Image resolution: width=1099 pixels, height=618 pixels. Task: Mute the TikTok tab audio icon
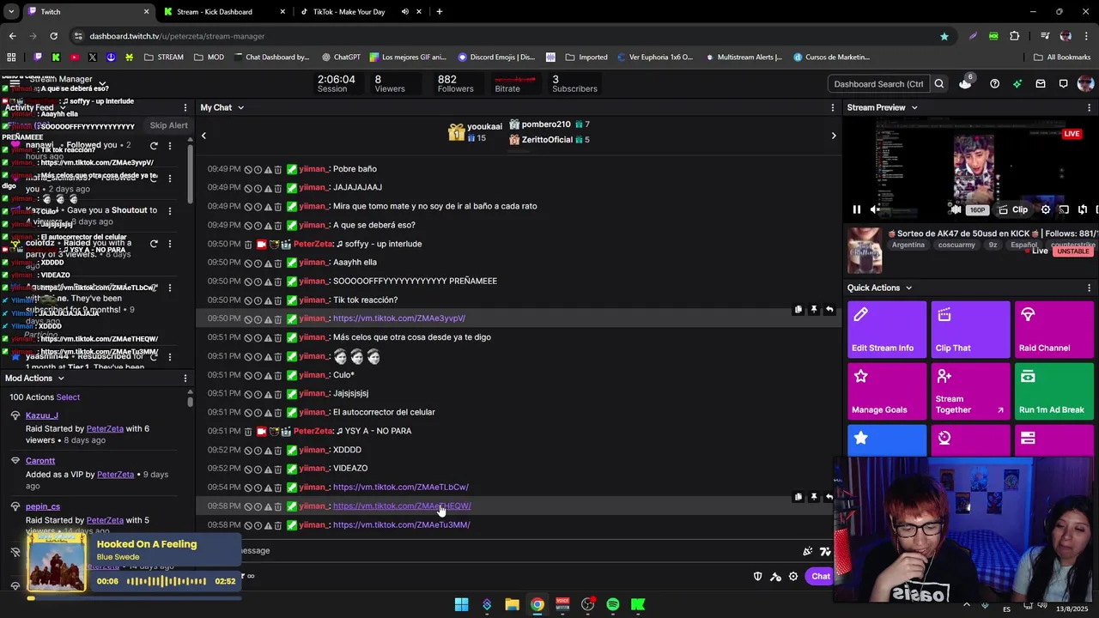tap(404, 12)
